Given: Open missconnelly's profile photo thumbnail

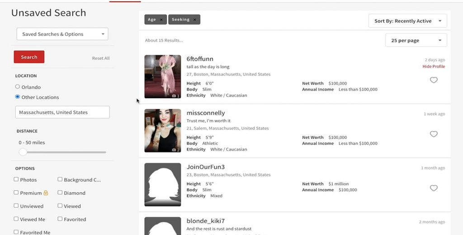Looking at the screenshot, I should pos(163,131).
